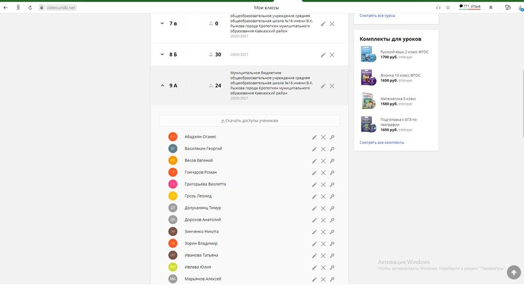Open Смотреть все курсы link
The image size is (524, 295).
pyautogui.click(x=377, y=16)
